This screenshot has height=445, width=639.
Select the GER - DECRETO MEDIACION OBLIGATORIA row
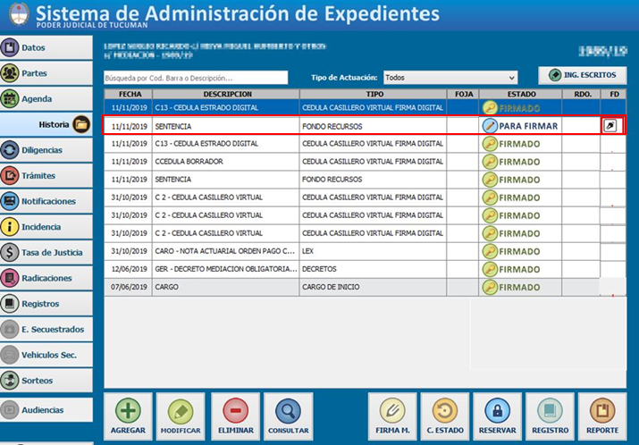click(x=365, y=269)
